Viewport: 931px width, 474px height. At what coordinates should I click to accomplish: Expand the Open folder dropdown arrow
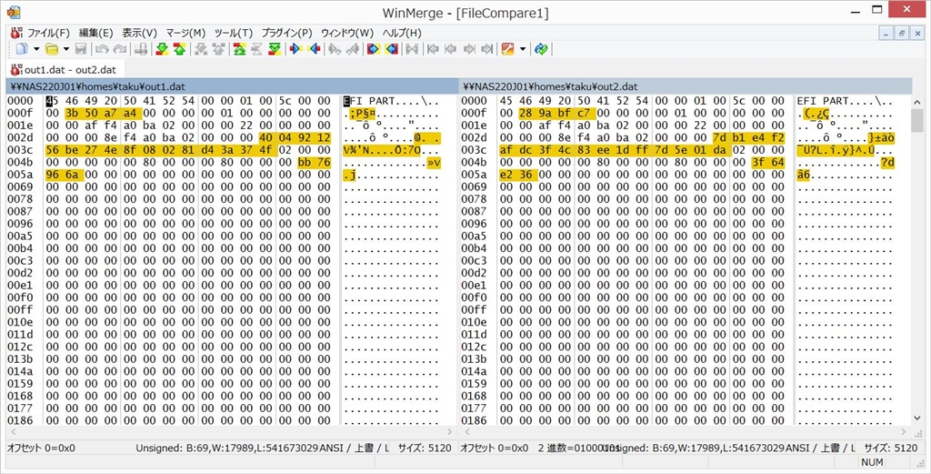(x=65, y=49)
